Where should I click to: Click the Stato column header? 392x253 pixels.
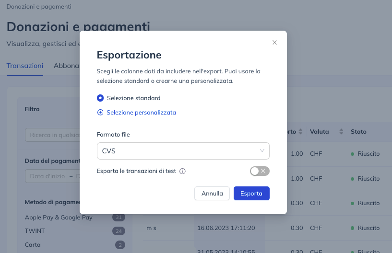358,132
